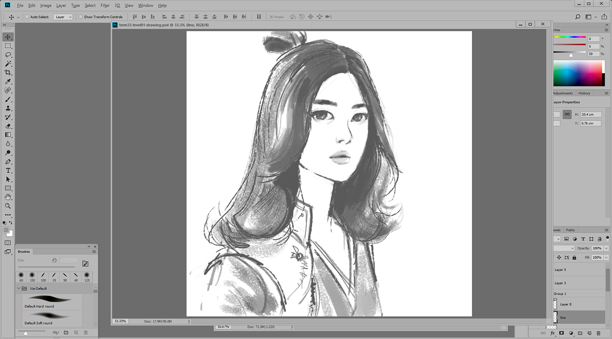The image size is (612, 339).
Task: Collapse the Xia-Default brush group
Action: [x=19, y=288]
